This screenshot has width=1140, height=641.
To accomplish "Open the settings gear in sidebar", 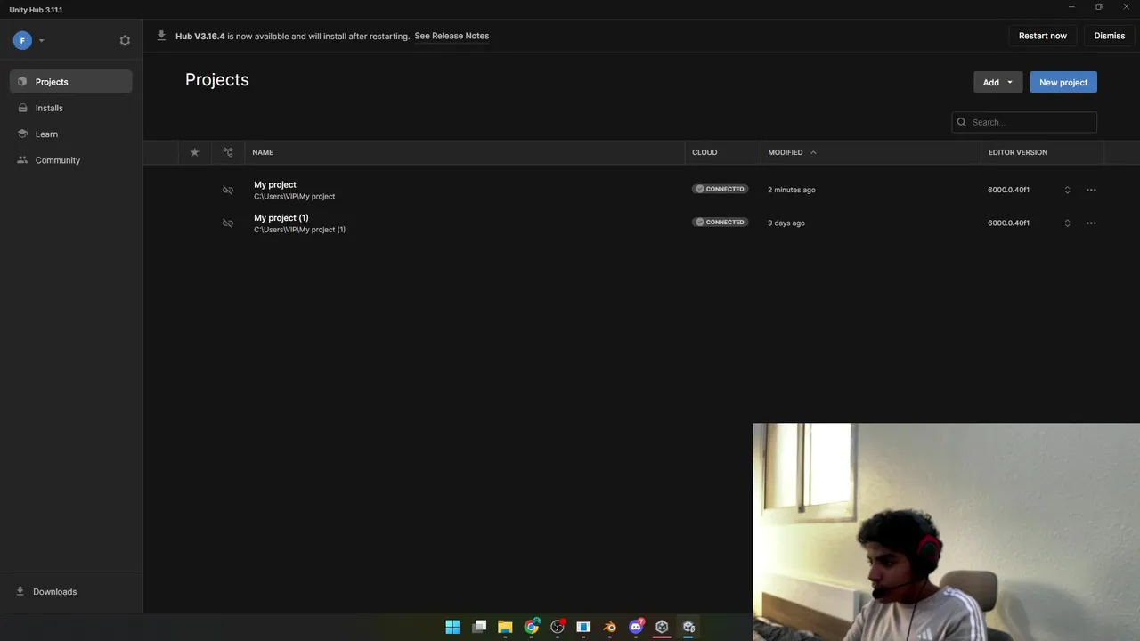I will [125, 40].
